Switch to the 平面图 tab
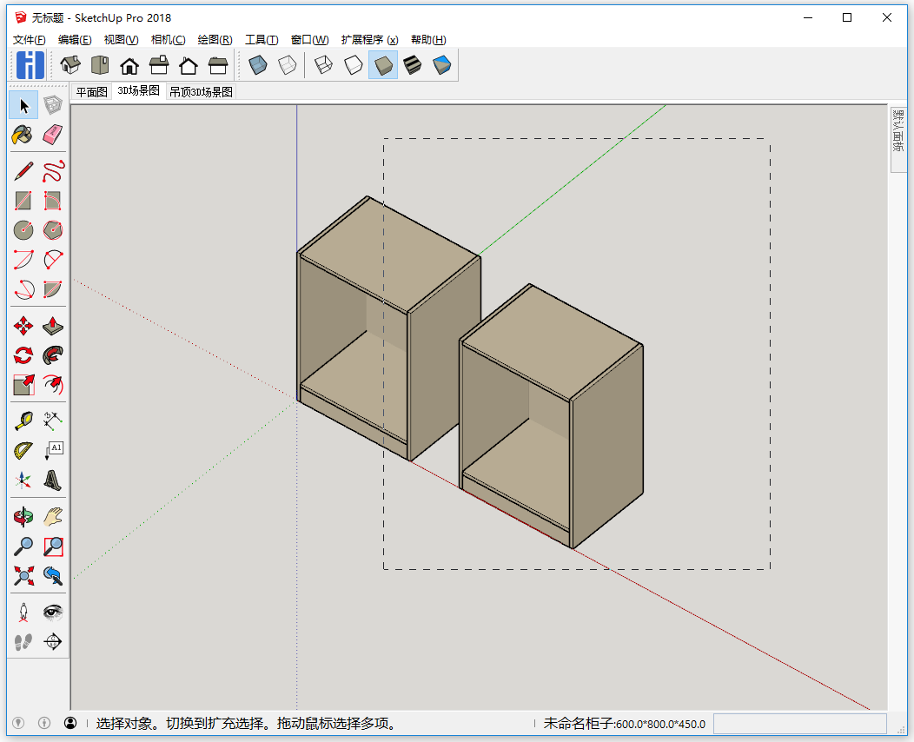 (x=91, y=92)
